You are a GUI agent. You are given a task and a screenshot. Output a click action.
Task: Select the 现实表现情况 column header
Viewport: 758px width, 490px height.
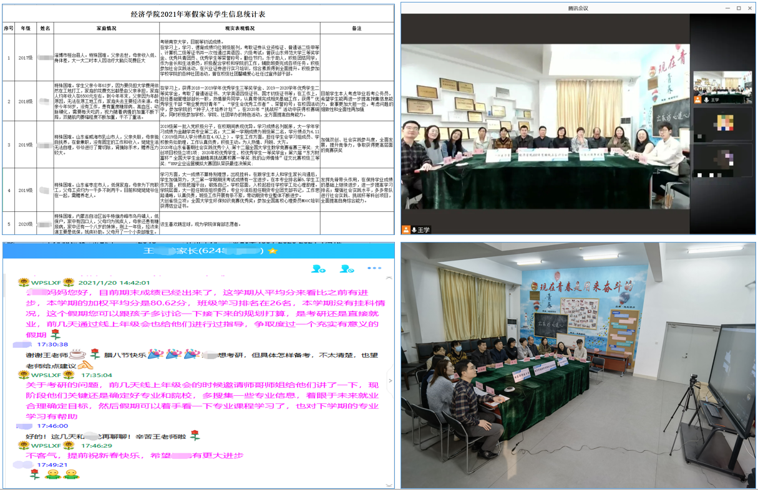click(x=240, y=28)
